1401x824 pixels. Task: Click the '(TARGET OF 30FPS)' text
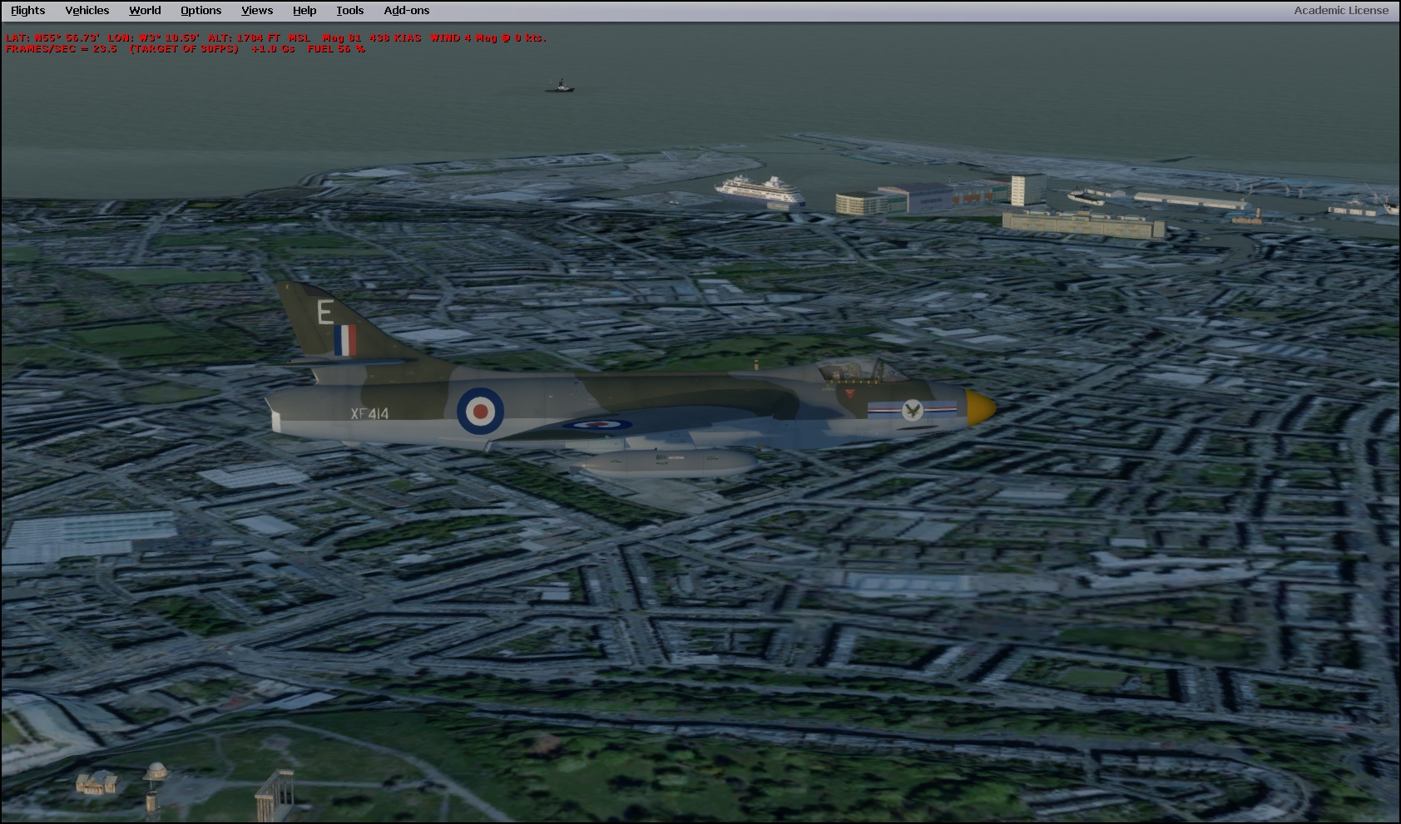(x=184, y=48)
